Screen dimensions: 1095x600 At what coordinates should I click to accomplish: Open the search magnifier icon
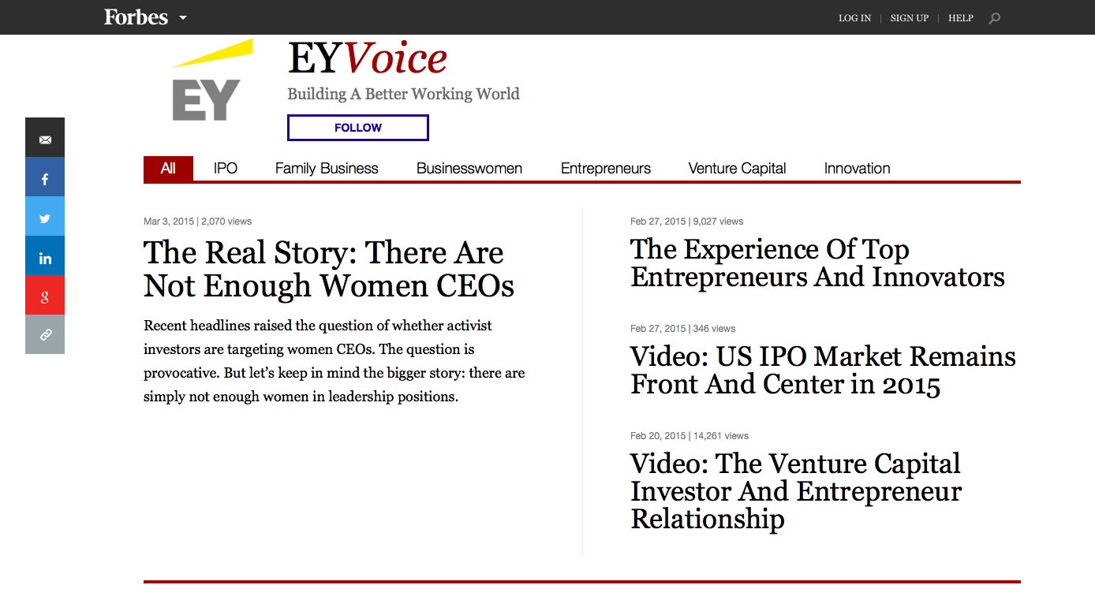(994, 18)
